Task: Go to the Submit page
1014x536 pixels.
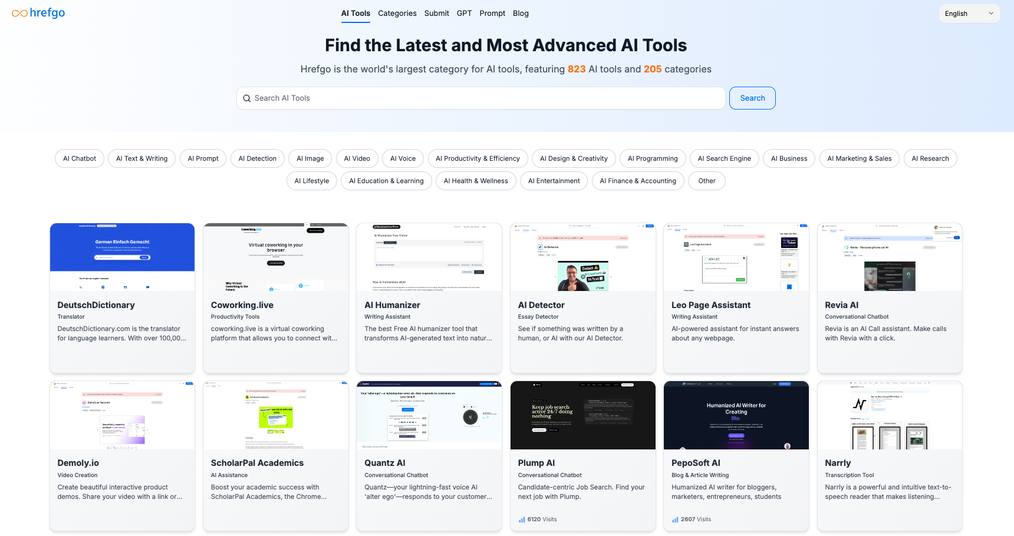Action: pos(437,13)
